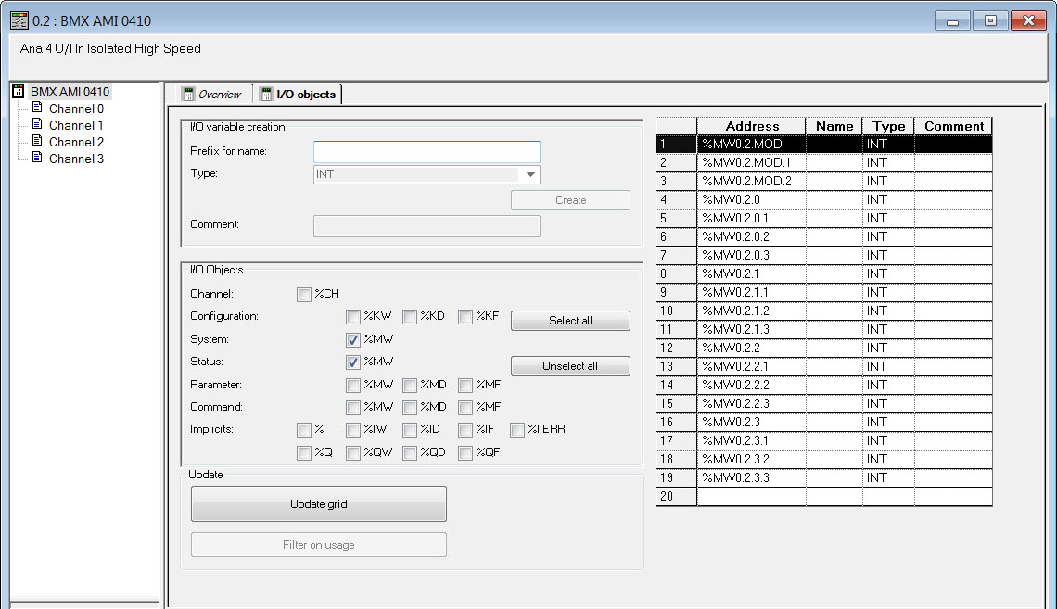Click the Comment input field
The height and width of the screenshot is (609, 1057).
pos(427,226)
